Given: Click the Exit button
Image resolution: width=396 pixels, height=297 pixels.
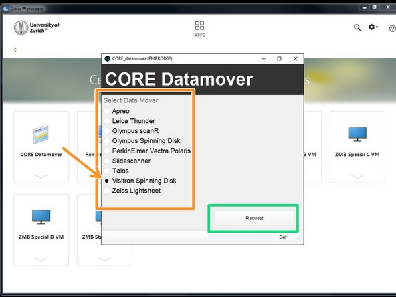Looking at the screenshot, I should (x=282, y=237).
